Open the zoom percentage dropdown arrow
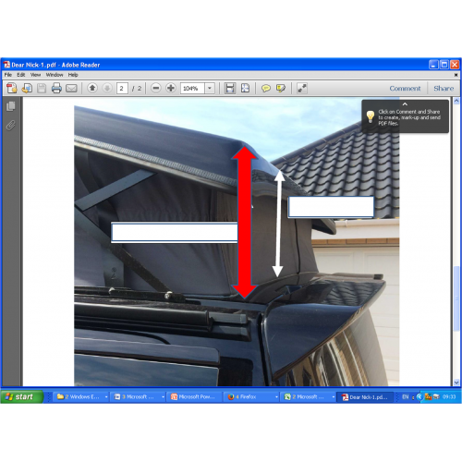 coord(210,89)
